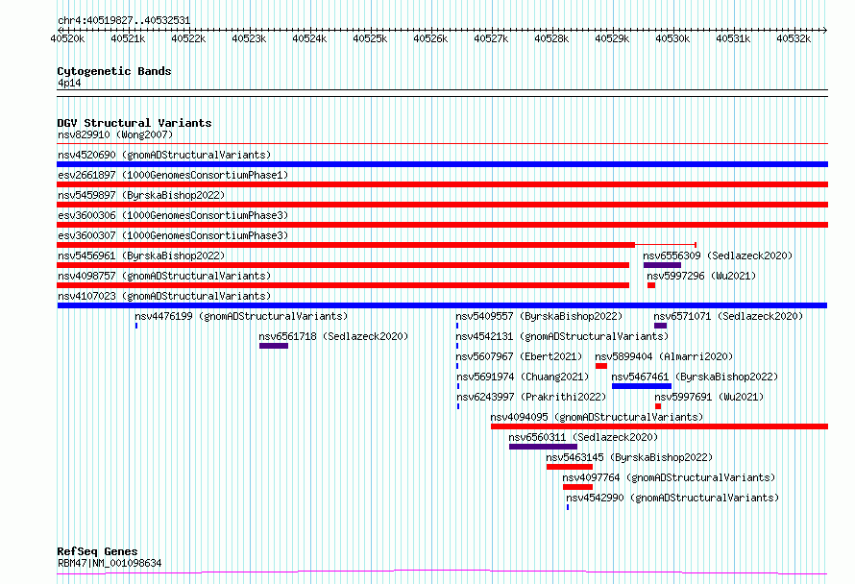Screen dimensions: 855x584
Task: Click the 40524k ruler mark
Action: point(309,38)
